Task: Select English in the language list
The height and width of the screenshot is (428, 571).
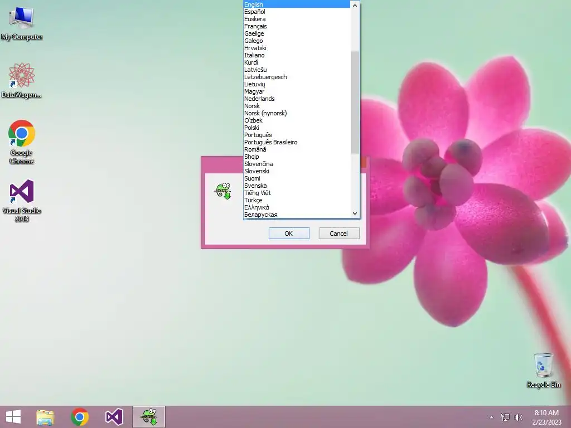Action: [297, 4]
